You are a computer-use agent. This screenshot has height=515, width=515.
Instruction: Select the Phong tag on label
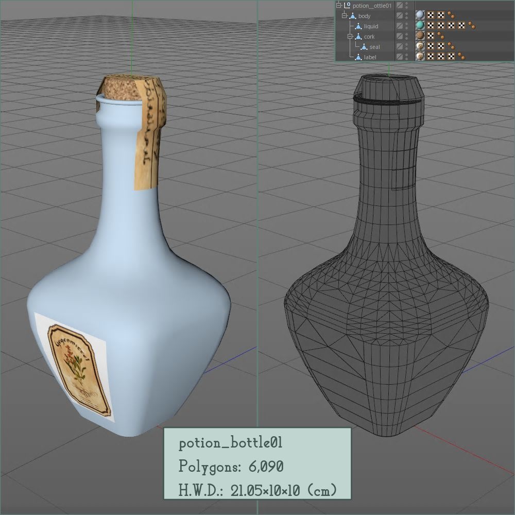point(461,57)
